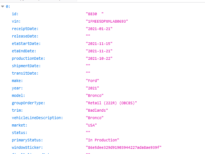The height and width of the screenshot is (154, 205).
Task: Select the transitDate key
Action: pos(25,73)
